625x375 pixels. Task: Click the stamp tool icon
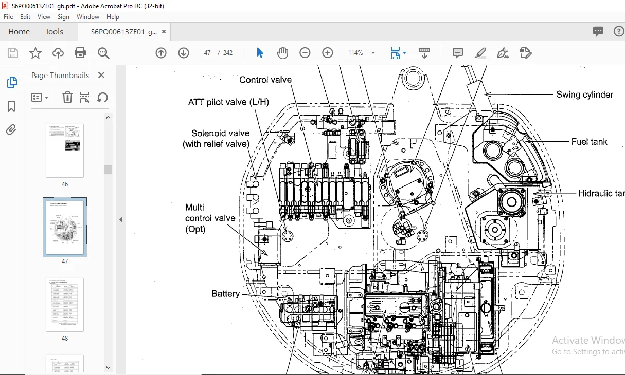pos(525,53)
